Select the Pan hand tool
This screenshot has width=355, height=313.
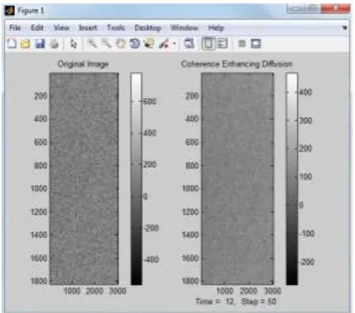pyautogui.click(x=121, y=43)
